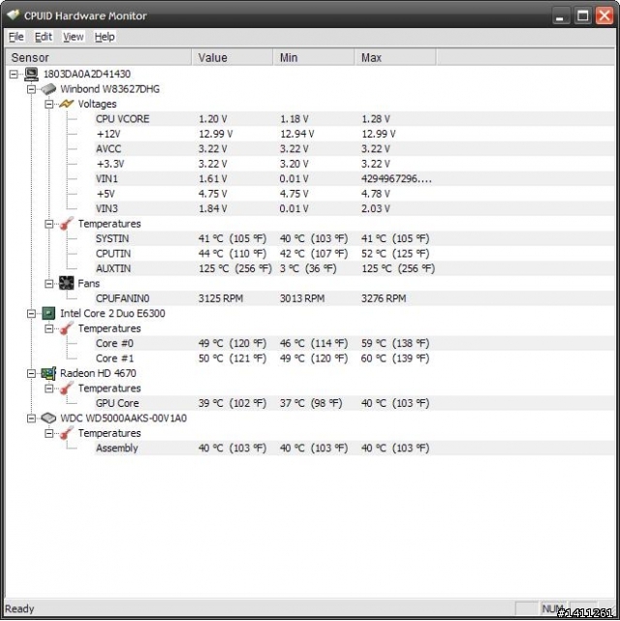Viewport: 620px width, 621px height.
Task: Select the +5V row
Action: click(x=354, y=194)
